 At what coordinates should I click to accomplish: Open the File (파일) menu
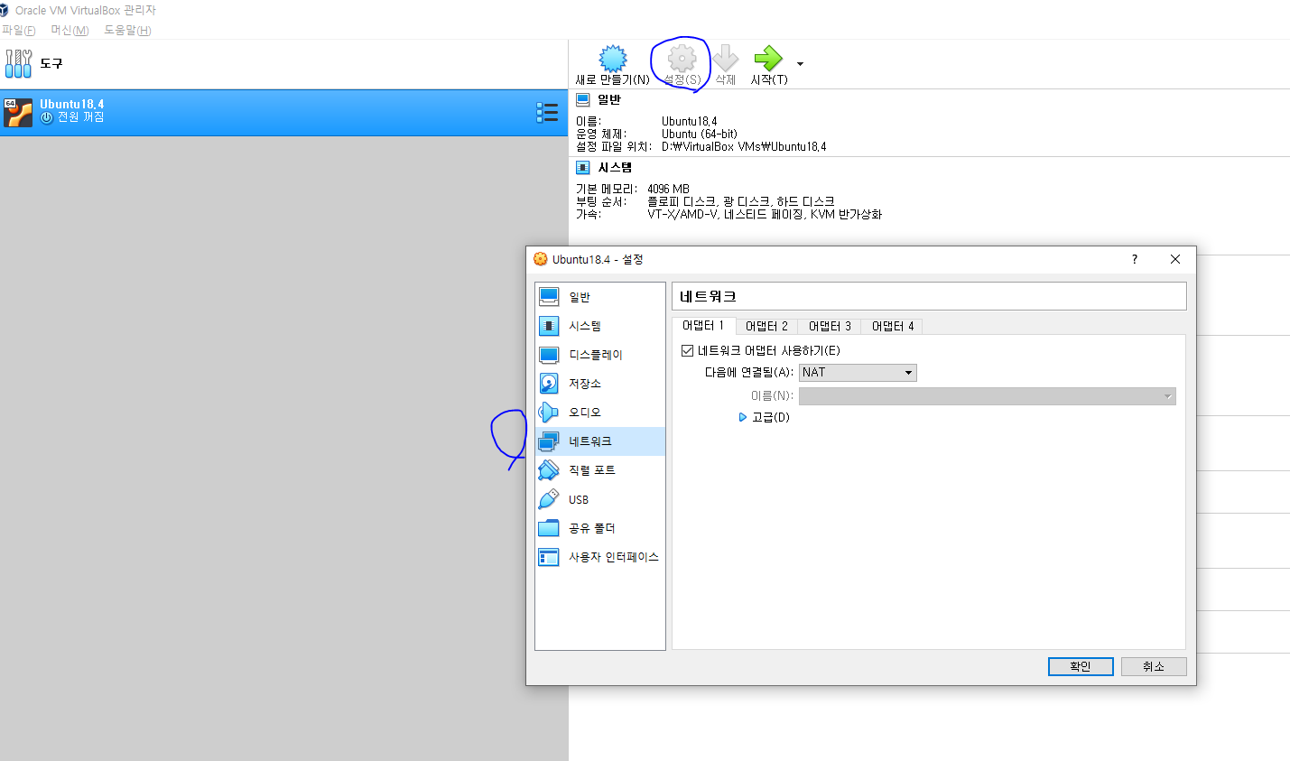(x=18, y=30)
